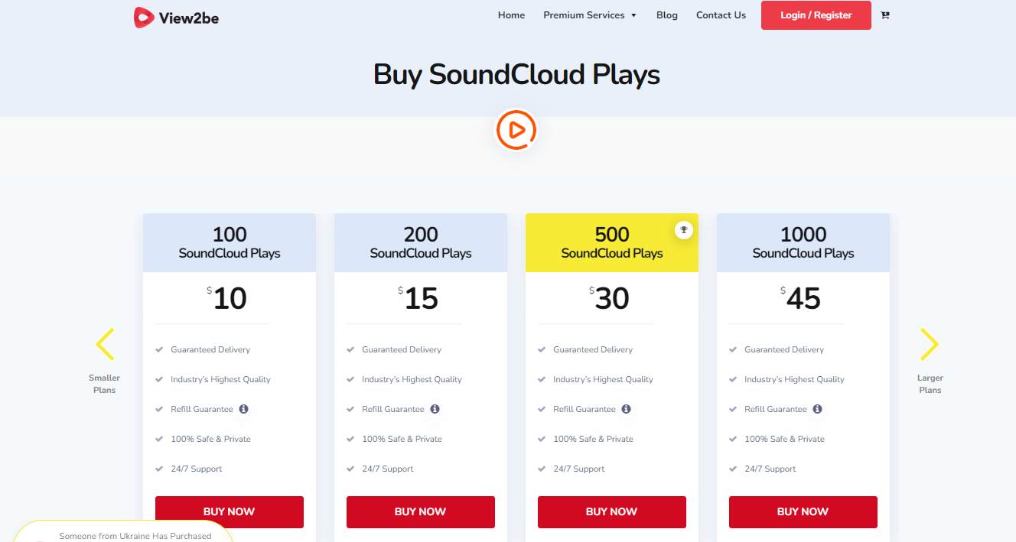Buy the 100 SoundCloud Plays plan
Viewport: 1016px width, 542px height.
(x=230, y=511)
